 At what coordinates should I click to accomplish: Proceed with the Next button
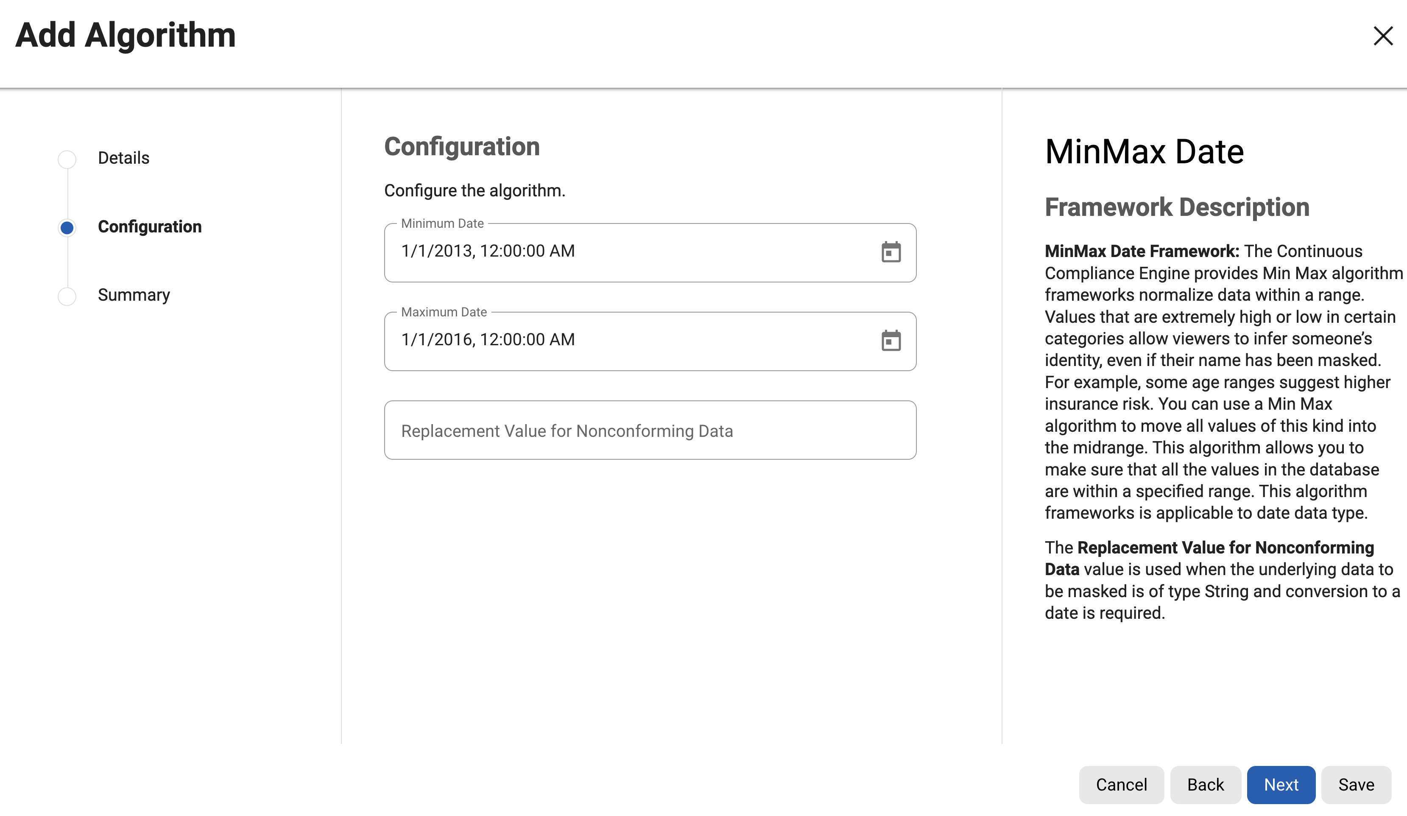[1280, 785]
